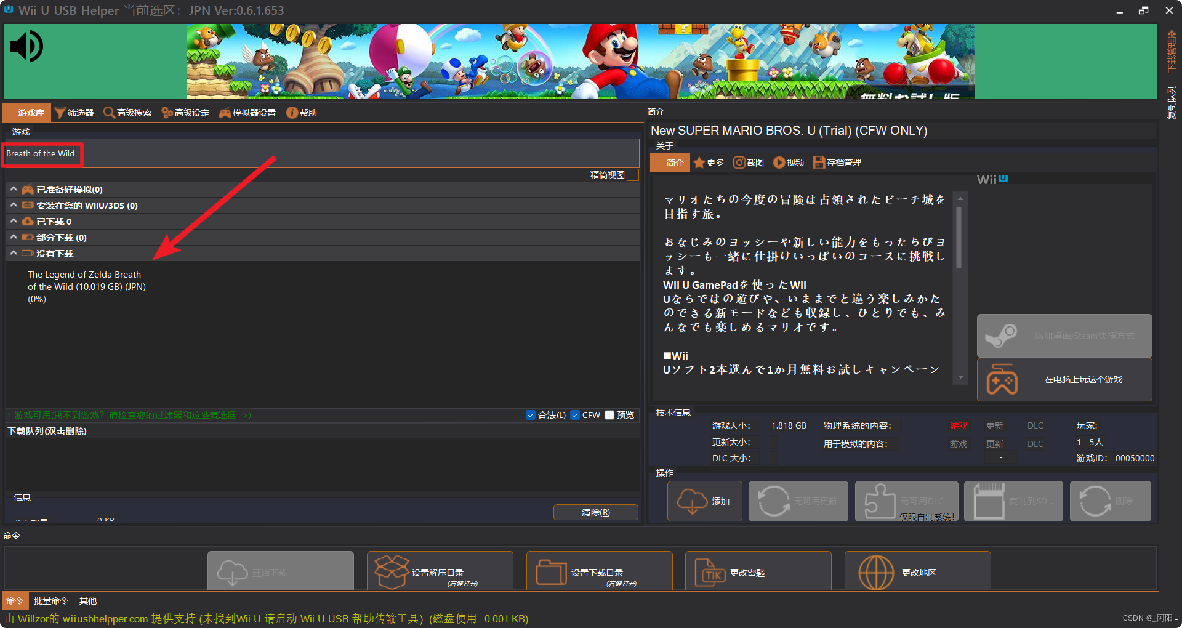Click the description scrollbar thumb
The width and height of the screenshot is (1182, 628).
(x=959, y=237)
